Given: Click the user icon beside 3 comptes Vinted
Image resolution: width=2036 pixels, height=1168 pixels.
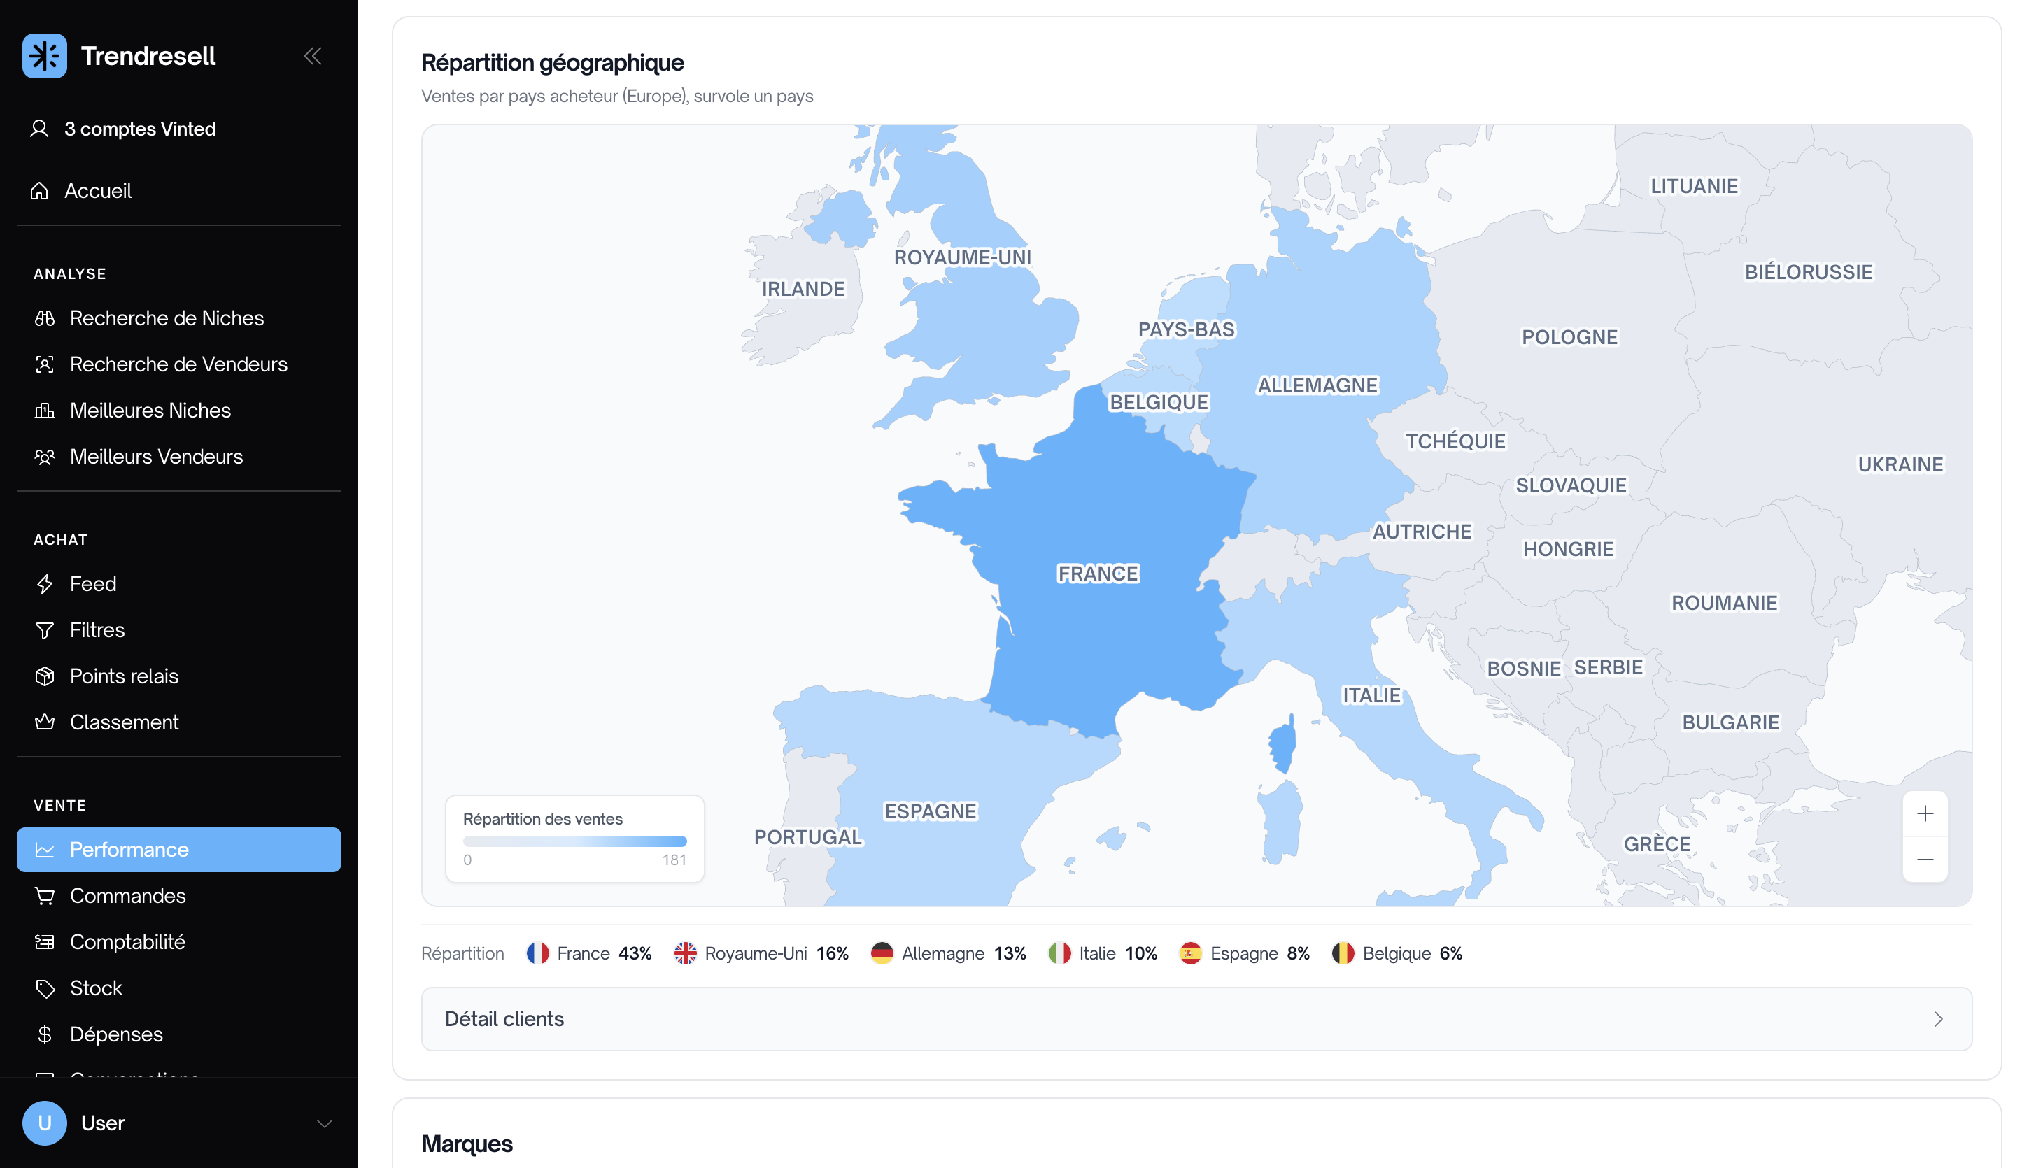Looking at the screenshot, I should pyautogui.click(x=39, y=129).
